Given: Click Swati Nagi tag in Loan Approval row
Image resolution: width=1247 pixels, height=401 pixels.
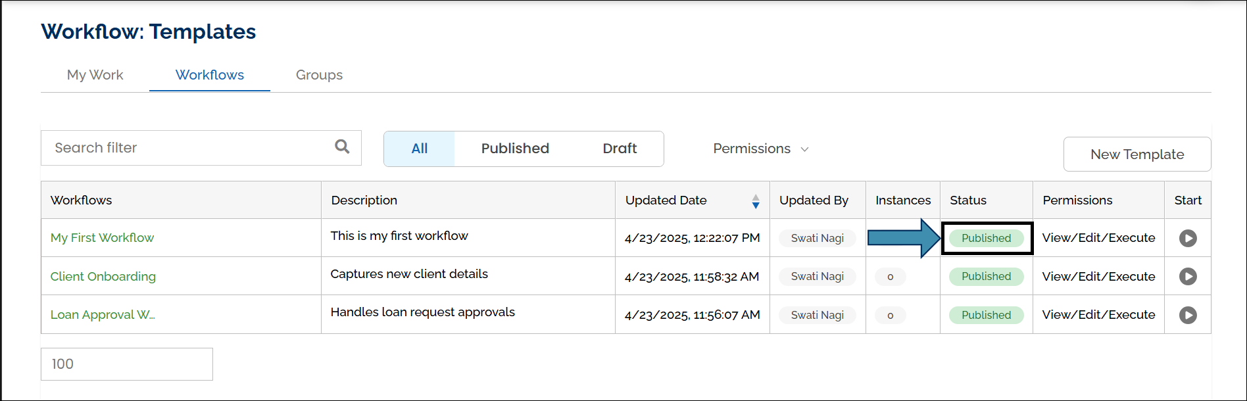Looking at the screenshot, I should point(817,315).
